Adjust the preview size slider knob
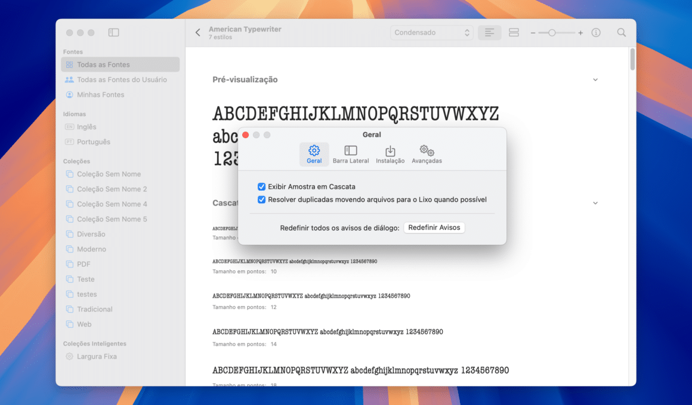The height and width of the screenshot is (405, 692). (552, 33)
